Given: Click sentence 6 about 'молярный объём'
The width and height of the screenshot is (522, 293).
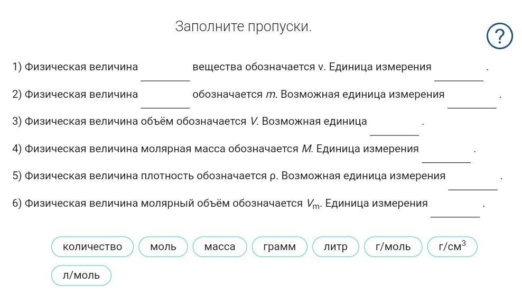Looking at the screenshot, I should coord(249,204).
